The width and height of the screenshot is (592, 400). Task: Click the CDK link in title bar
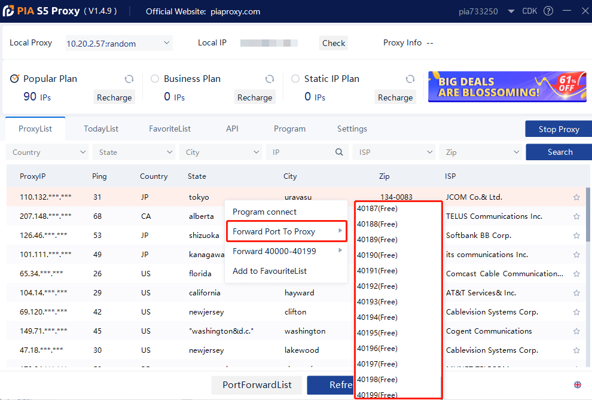pyautogui.click(x=529, y=11)
